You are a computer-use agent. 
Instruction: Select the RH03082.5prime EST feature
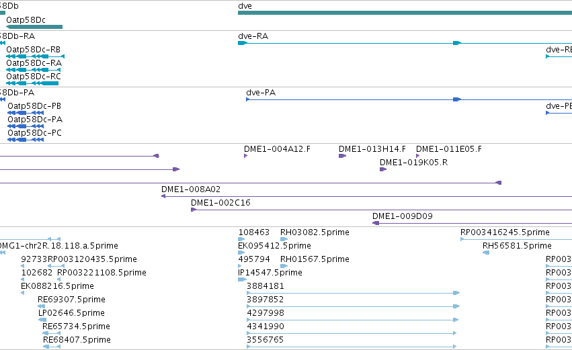point(284,240)
